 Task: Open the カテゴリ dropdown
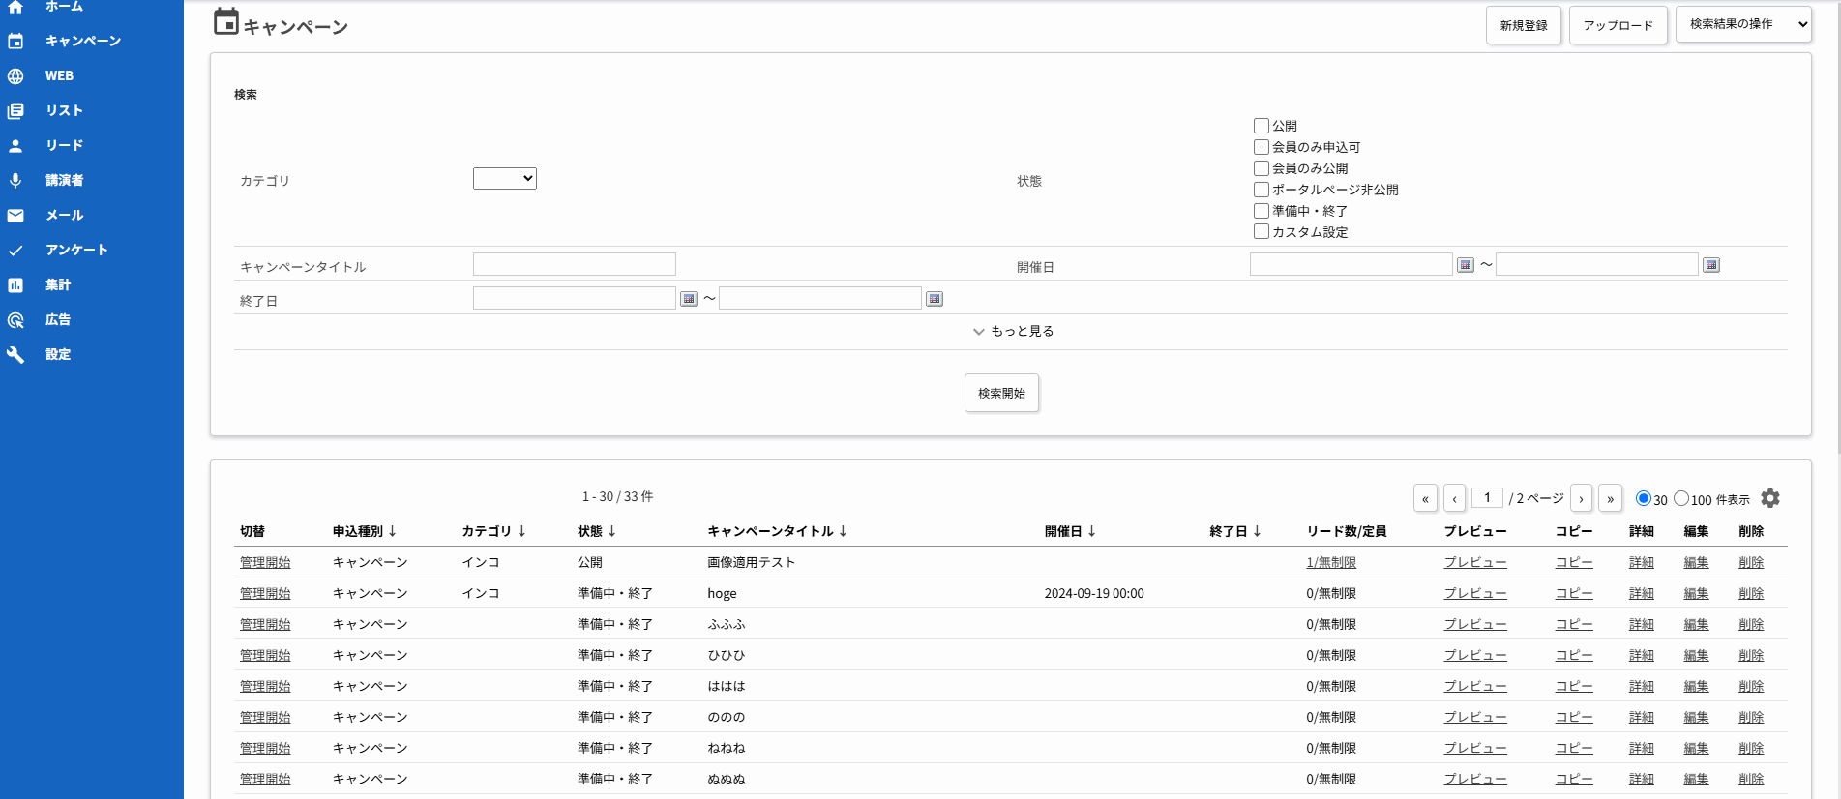(505, 178)
